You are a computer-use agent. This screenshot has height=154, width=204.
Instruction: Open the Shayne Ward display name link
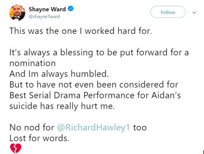coord(47,9)
